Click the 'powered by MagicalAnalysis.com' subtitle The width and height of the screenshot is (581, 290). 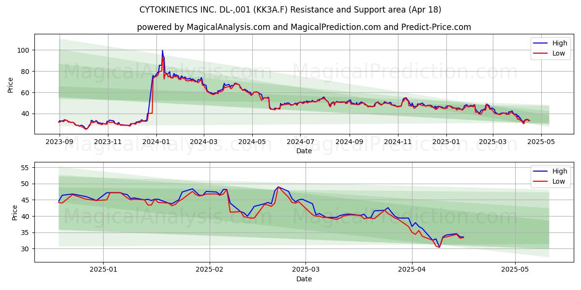[x=304, y=27]
